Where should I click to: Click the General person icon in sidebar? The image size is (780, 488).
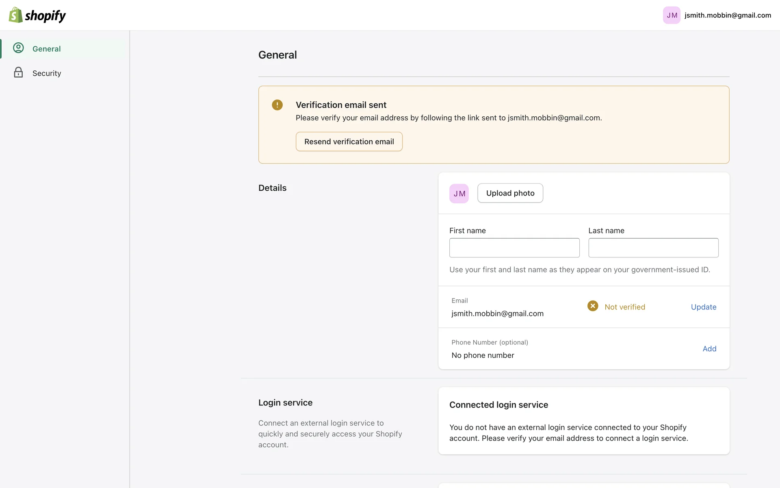(x=18, y=48)
